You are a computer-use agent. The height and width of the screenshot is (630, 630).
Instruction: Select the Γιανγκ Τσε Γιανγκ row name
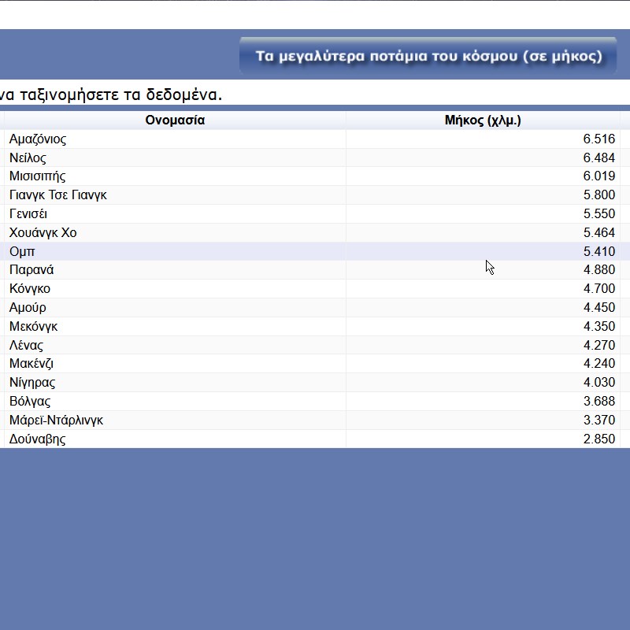[x=175, y=195]
